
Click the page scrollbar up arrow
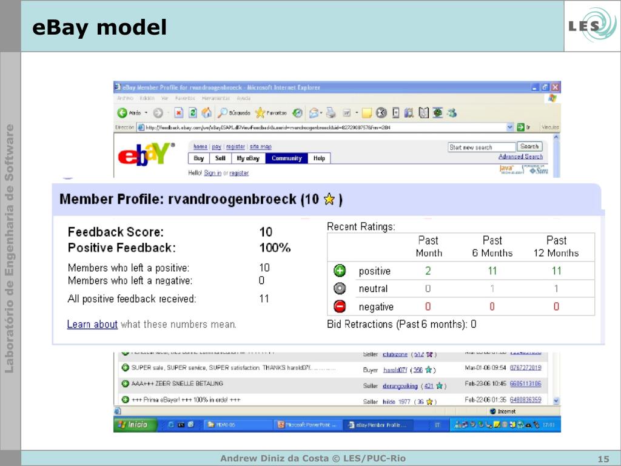click(x=556, y=137)
